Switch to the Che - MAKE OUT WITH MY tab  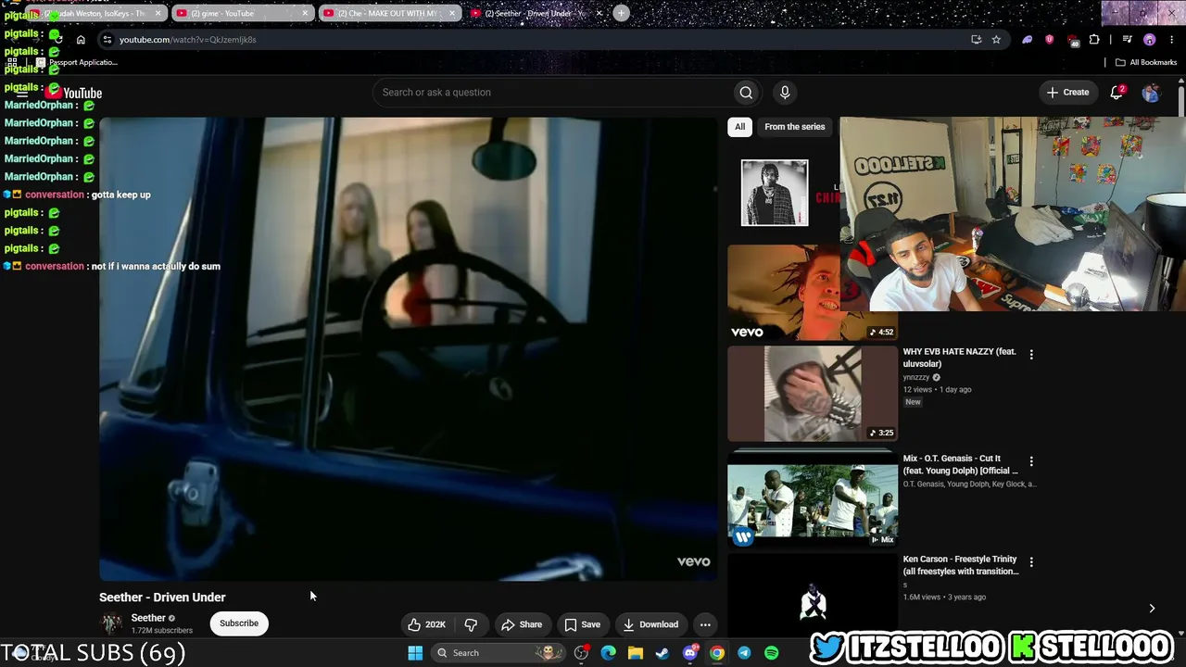[389, 14]
